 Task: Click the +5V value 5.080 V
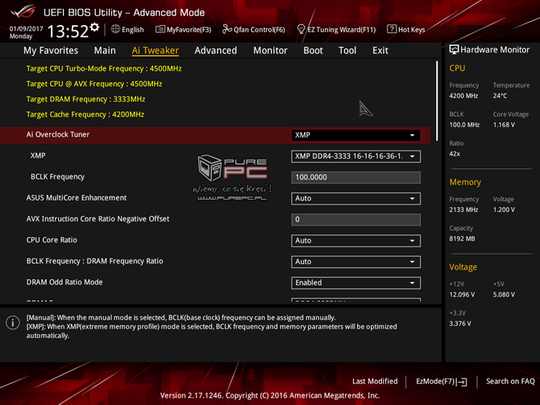pyautogui.click(x=504, y=295)
